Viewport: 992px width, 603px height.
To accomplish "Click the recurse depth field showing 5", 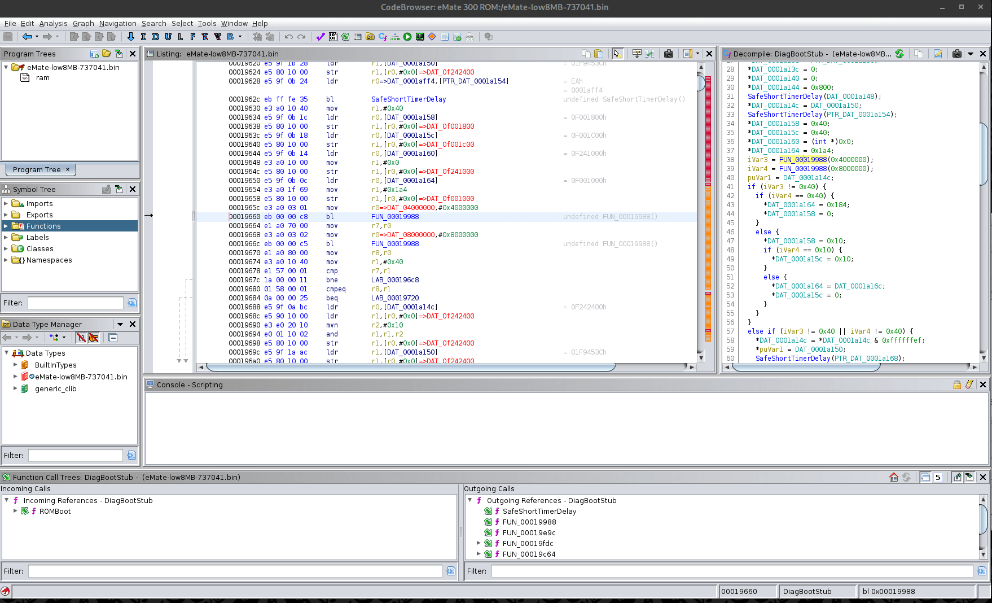I will point(939,477).
